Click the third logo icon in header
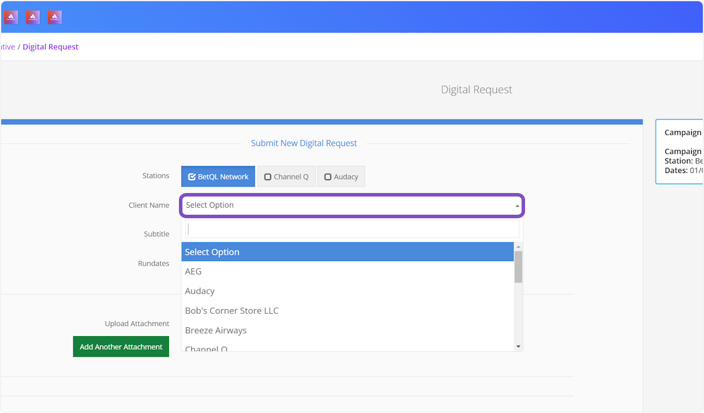This screenshot has width=704, height=413. pos(55,18)
